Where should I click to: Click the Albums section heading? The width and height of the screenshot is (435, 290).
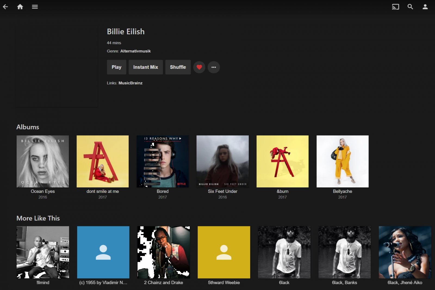click(28, 127)
